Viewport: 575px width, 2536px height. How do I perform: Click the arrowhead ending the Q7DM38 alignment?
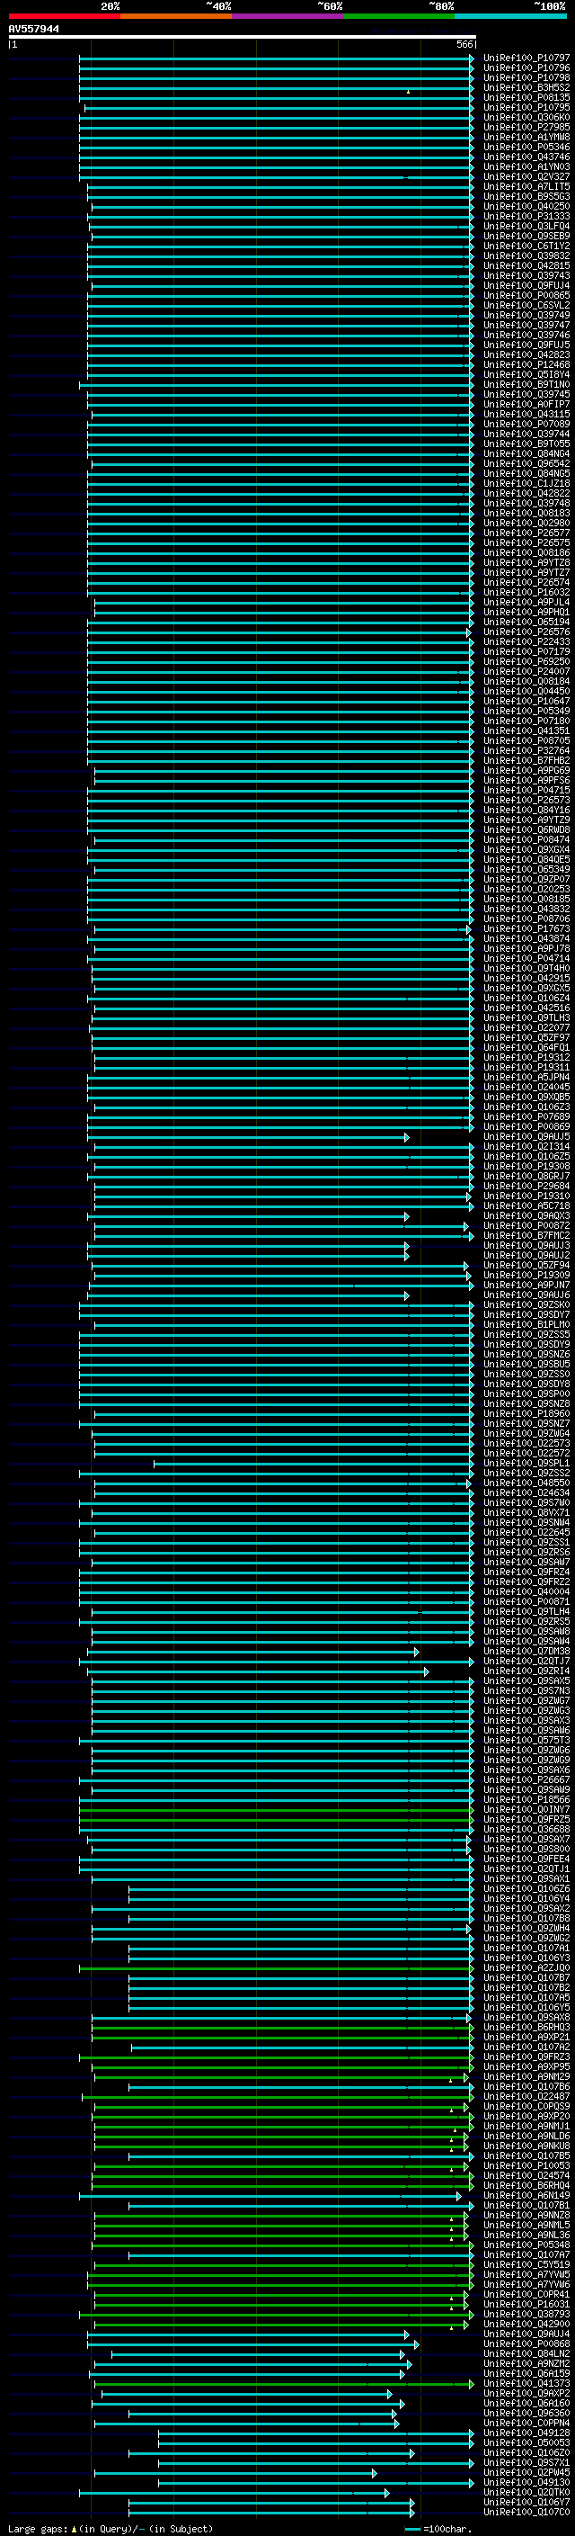(x=416, y=1651)
